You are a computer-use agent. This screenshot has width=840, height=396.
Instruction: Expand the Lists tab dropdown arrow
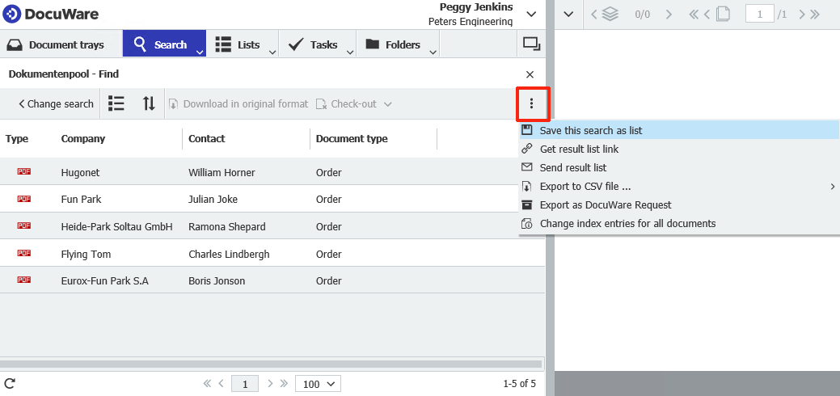(x=272, y=53)
